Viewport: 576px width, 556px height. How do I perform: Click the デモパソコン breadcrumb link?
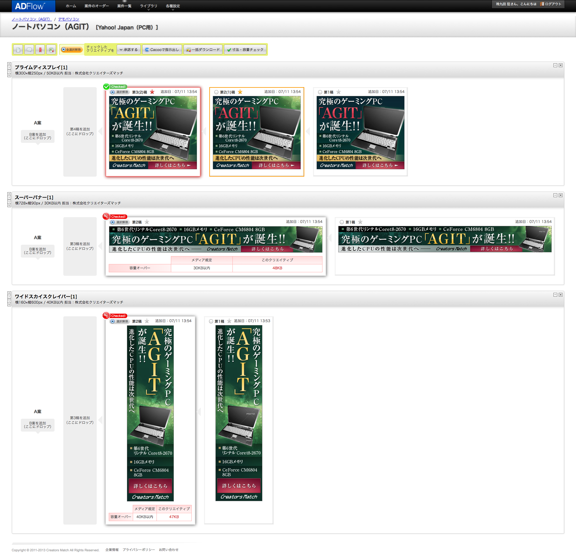click(x=69, y=19)
